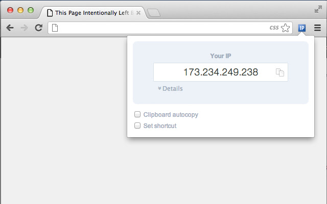Image resolution: width=327 pixels, height=204 pixels.
Task: Close the current browser tab
Action: pyautogui.click(x=138, y=13)
